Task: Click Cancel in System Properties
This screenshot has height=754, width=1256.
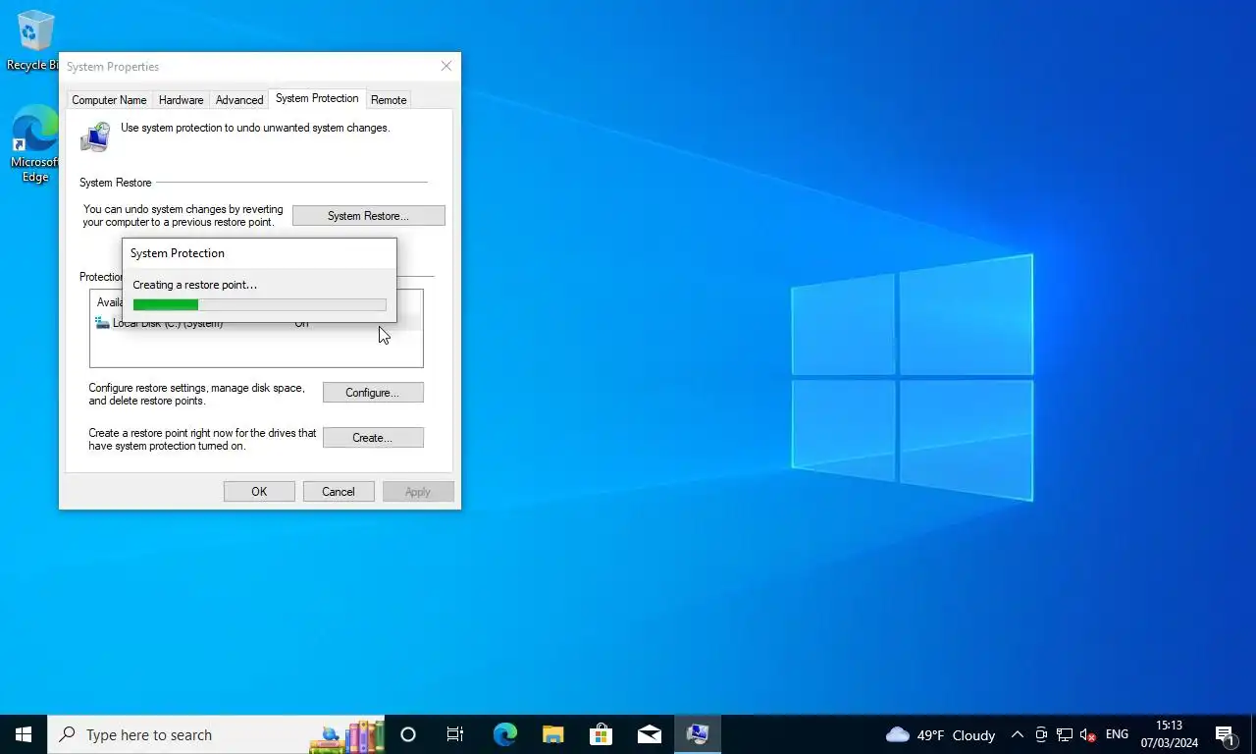Action: (339, 492)
